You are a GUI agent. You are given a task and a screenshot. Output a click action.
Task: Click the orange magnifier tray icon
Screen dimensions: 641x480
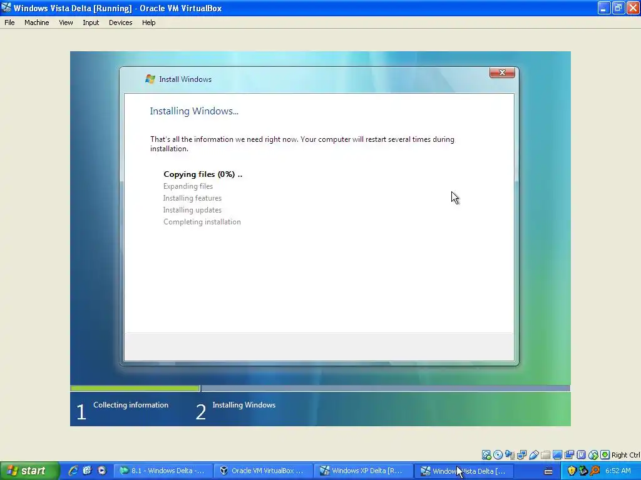coord(595,471)
